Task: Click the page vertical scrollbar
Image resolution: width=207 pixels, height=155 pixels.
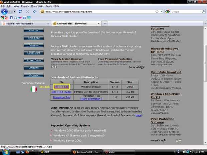Action: [205, 63]
